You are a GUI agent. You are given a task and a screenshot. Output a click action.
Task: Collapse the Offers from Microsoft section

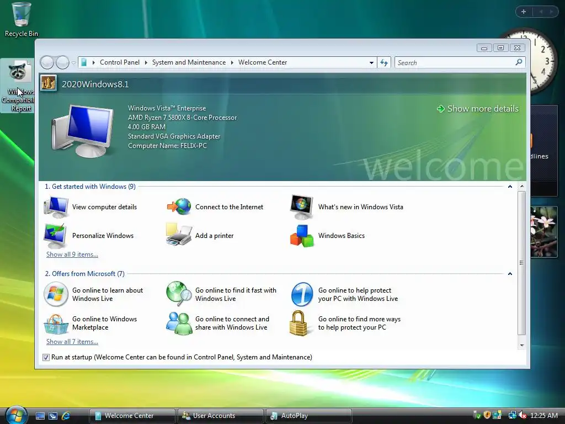click(x=510, y=274)
